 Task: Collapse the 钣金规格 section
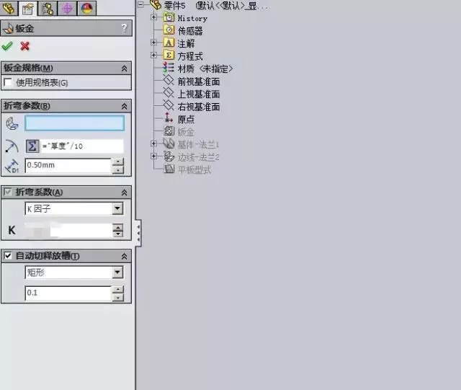(x=124, y=68)
